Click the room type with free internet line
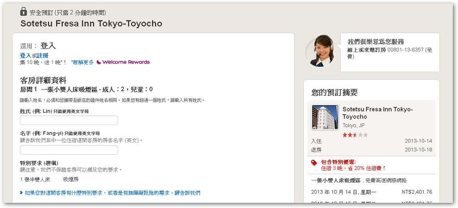The image size is (458, 208). point(359,180)
